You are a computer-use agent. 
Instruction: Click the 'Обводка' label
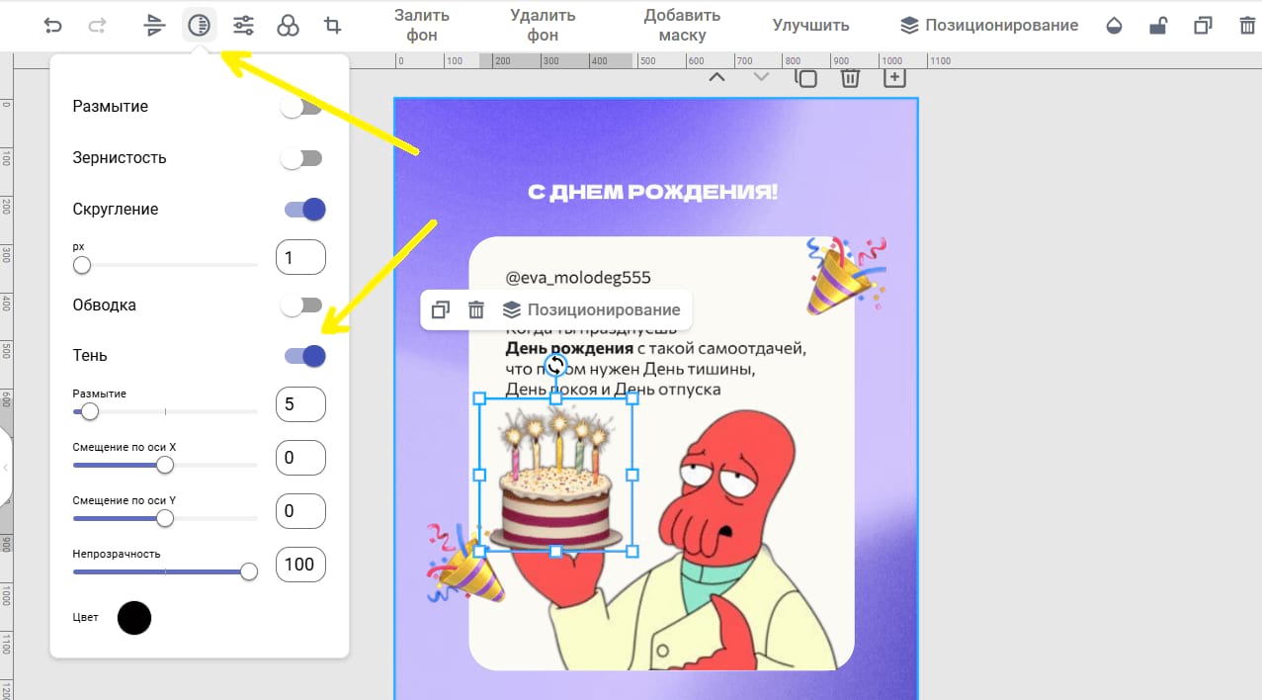105,306
